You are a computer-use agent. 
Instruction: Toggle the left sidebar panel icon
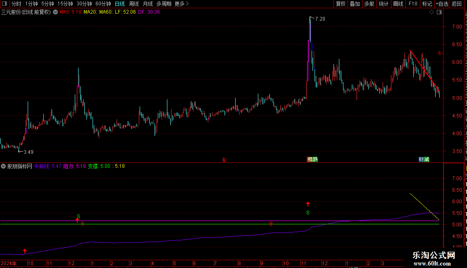(x=5, y=4)
